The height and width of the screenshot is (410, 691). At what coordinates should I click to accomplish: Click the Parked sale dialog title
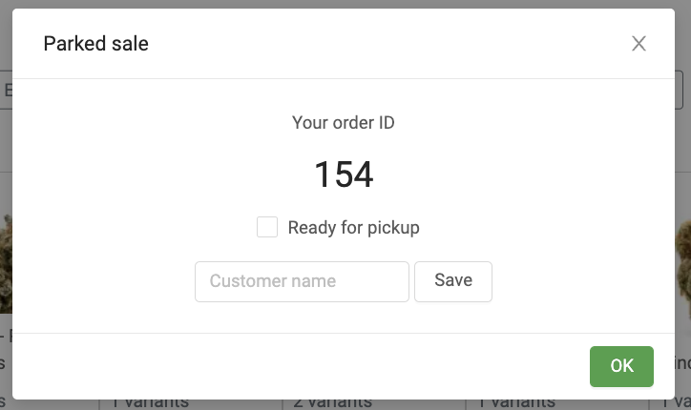click(x=95, y=44)
